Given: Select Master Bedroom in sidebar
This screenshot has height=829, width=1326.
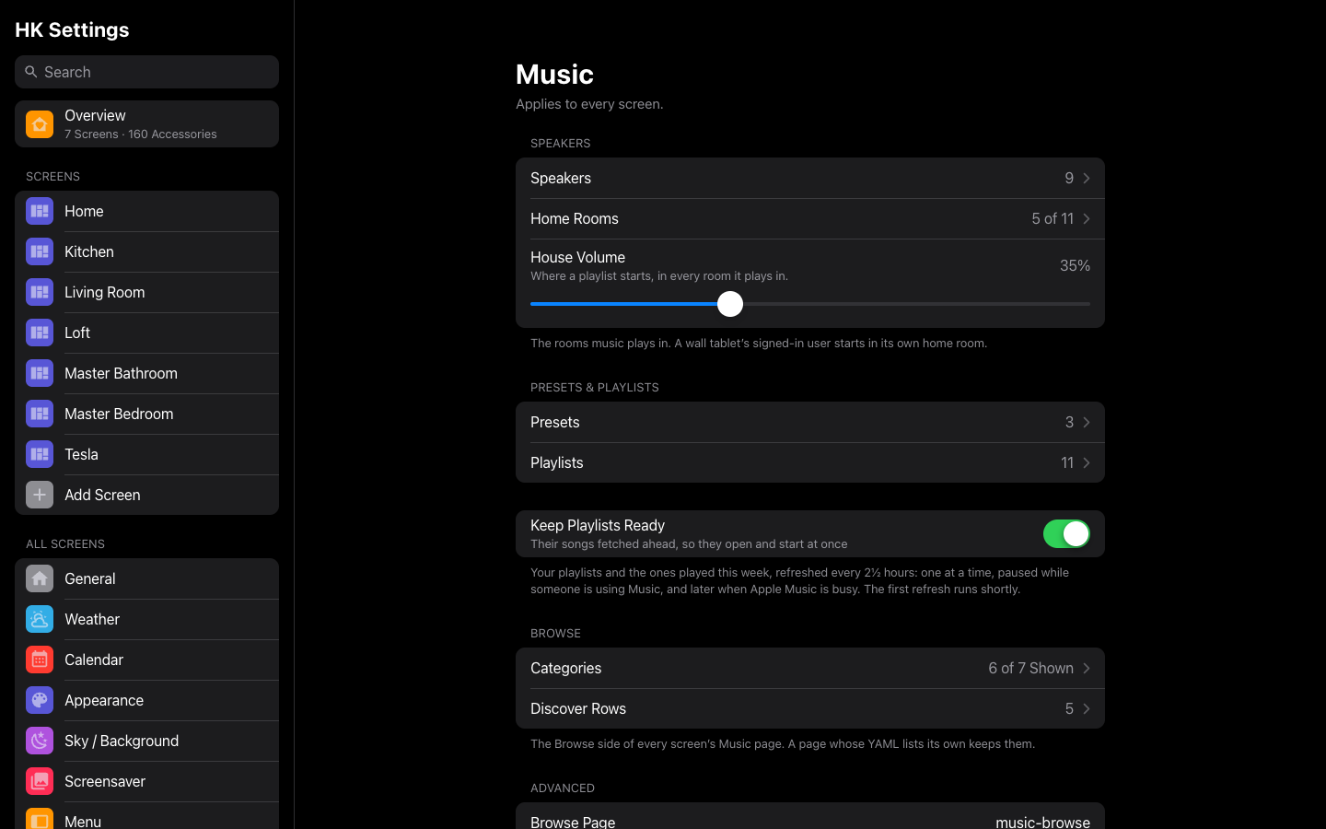Looking at the screenshot, I should [x=146, y=414].
